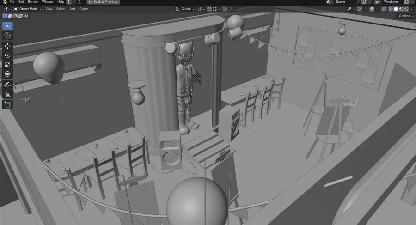Open the viewport View menu
Viewport: 416px width, 225px height.
click(x=49, y=9)
